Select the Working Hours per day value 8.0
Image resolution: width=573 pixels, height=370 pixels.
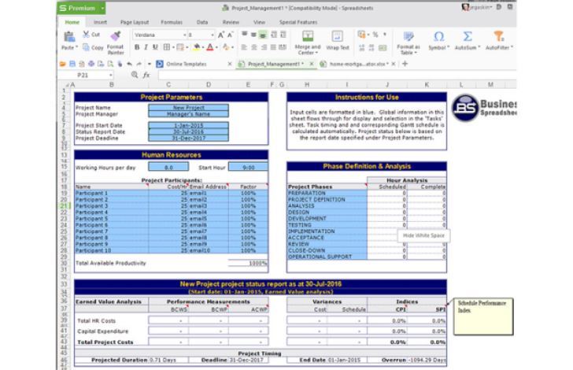coord(168,167)
